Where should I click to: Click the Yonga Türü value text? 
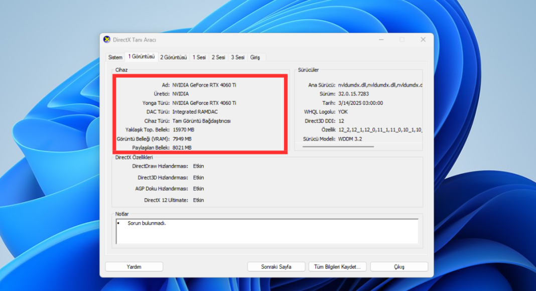[x=204, y=103]
